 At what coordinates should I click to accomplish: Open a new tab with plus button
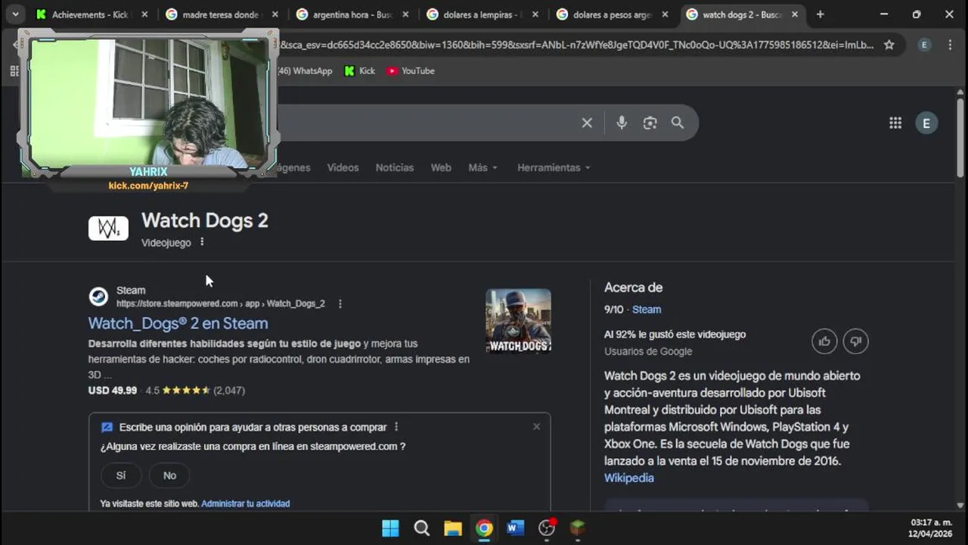tap(820, 14)
